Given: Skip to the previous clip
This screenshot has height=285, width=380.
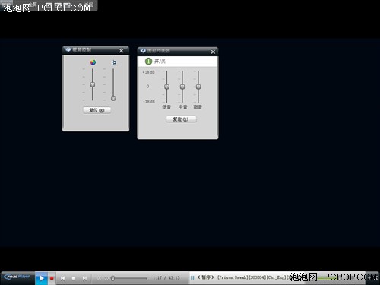Looking at the screenshot, I should (62, 278).
